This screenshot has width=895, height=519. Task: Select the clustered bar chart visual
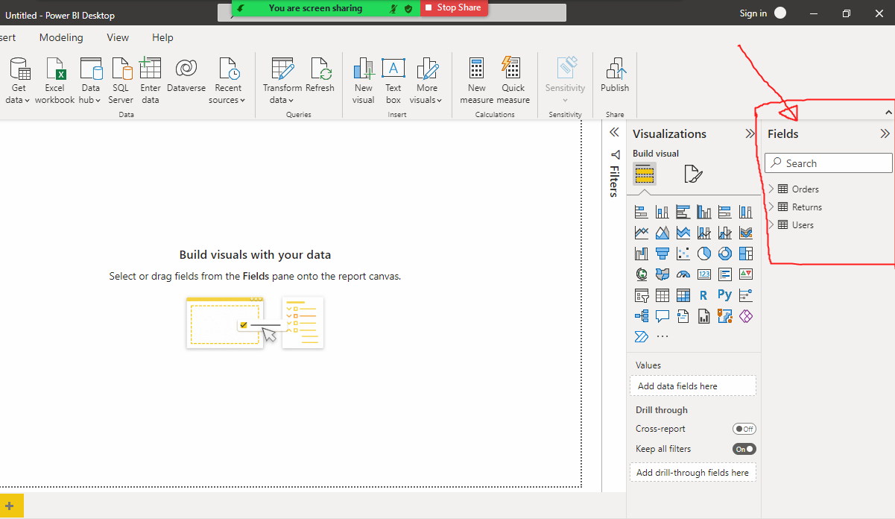coord(683,213)
